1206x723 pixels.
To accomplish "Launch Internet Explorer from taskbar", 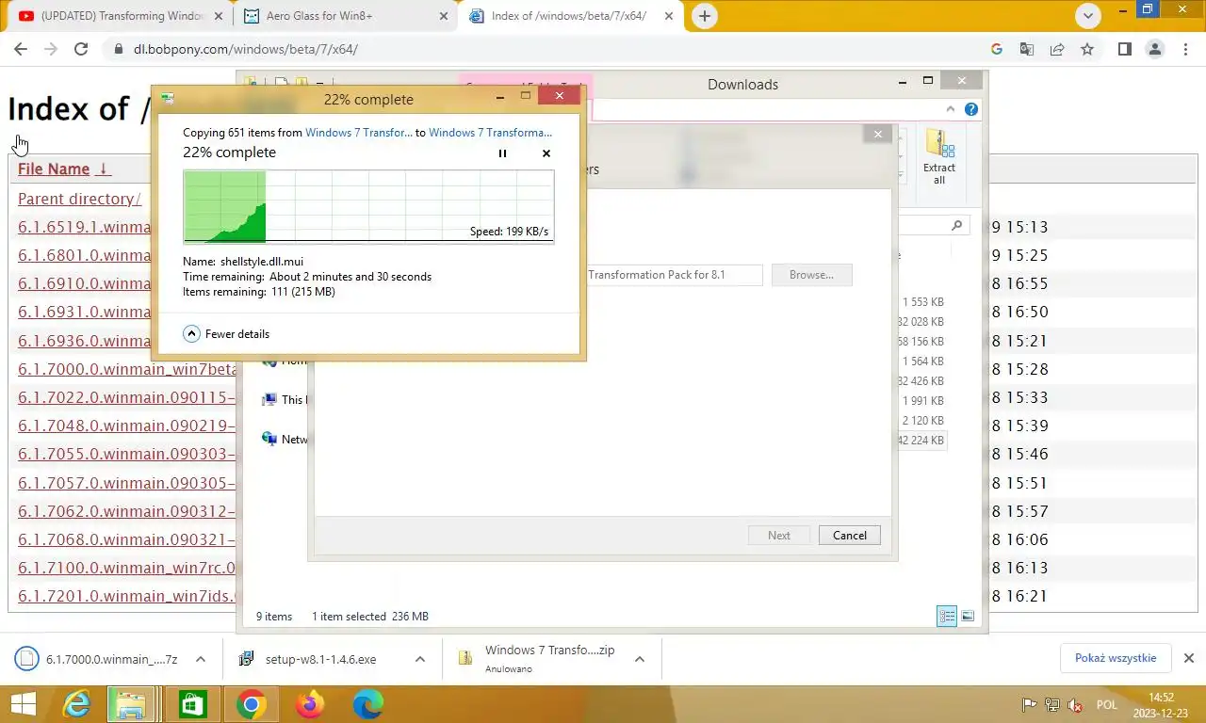I will coord(77,704).
